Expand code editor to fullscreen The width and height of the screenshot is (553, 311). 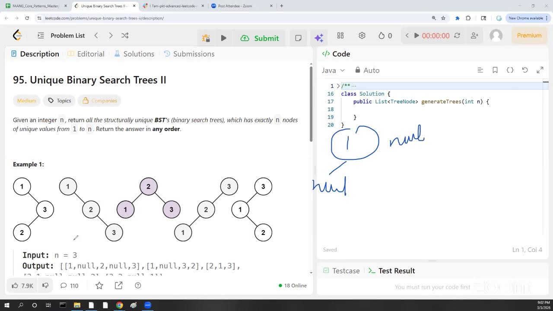540,70
